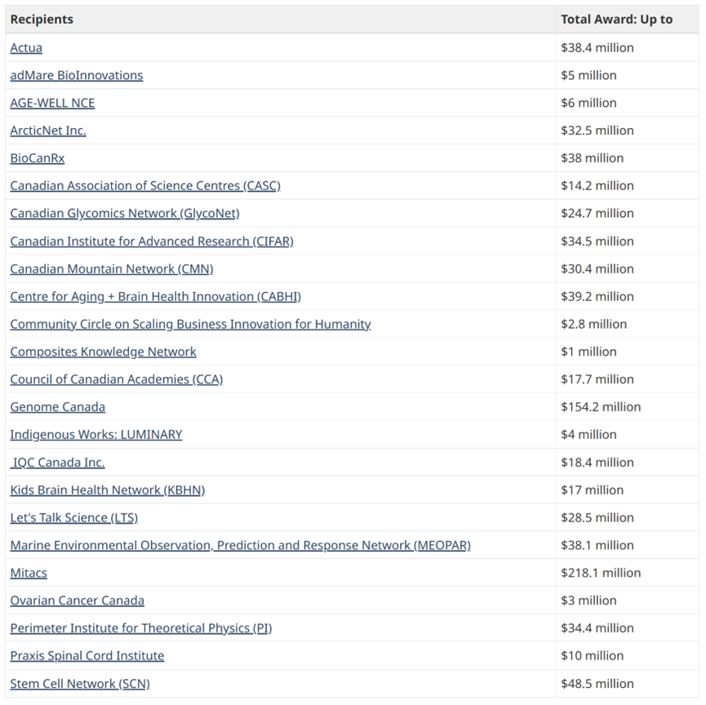Select the $39.2 million award amount
This screenshot has height=705, width=706.
[x=597, y=297]
